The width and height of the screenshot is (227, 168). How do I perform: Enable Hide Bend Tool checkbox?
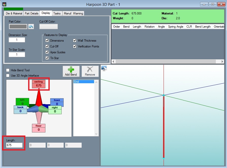click(8, 70)
